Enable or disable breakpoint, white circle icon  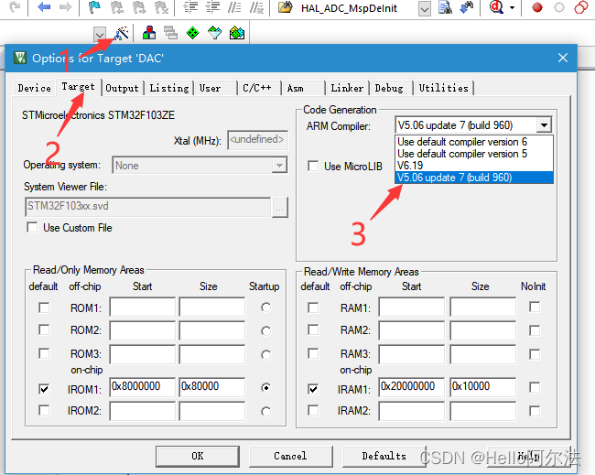(559, 7)
